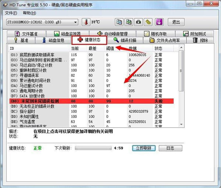Select the (03) 马达旋转到标准转速所需 row
Image resolution: width=221 pixels, height=188 pixels.
point(92,60)
